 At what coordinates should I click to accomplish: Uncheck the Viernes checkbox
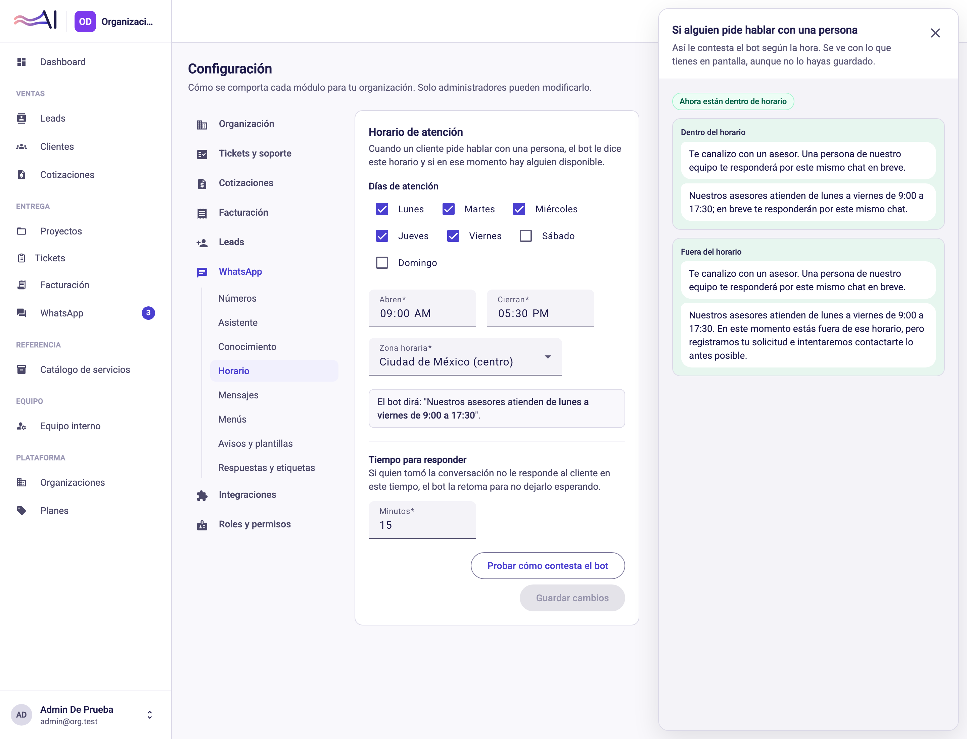point(453,236)
